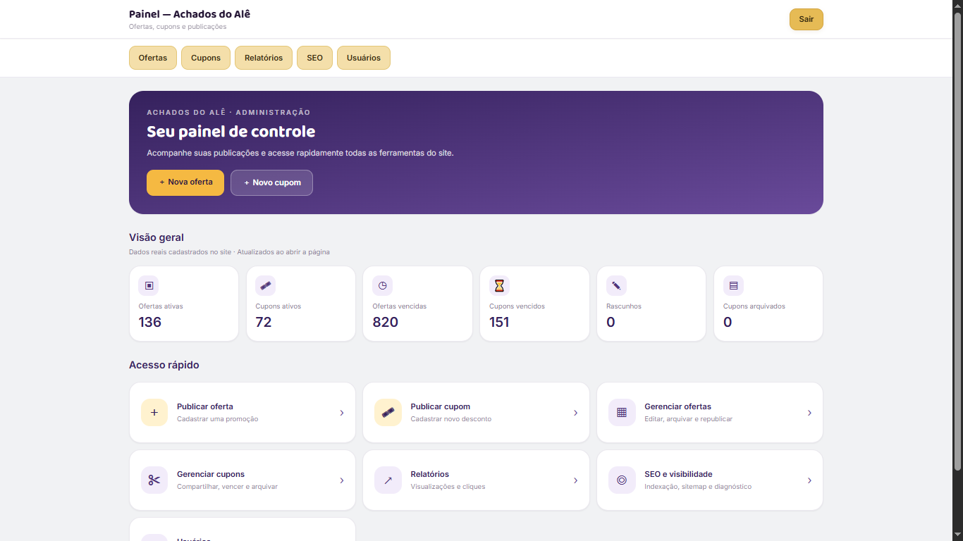The width and height of the screenshot is (963, 541).
Task: Click the plus icon for Publicar oferta
Action: (x=154, y=413)
